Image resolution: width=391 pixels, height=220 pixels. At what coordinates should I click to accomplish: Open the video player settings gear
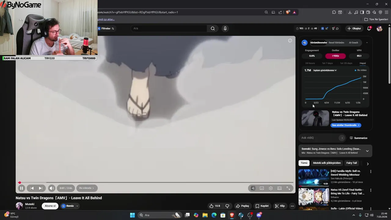point(271,188)
